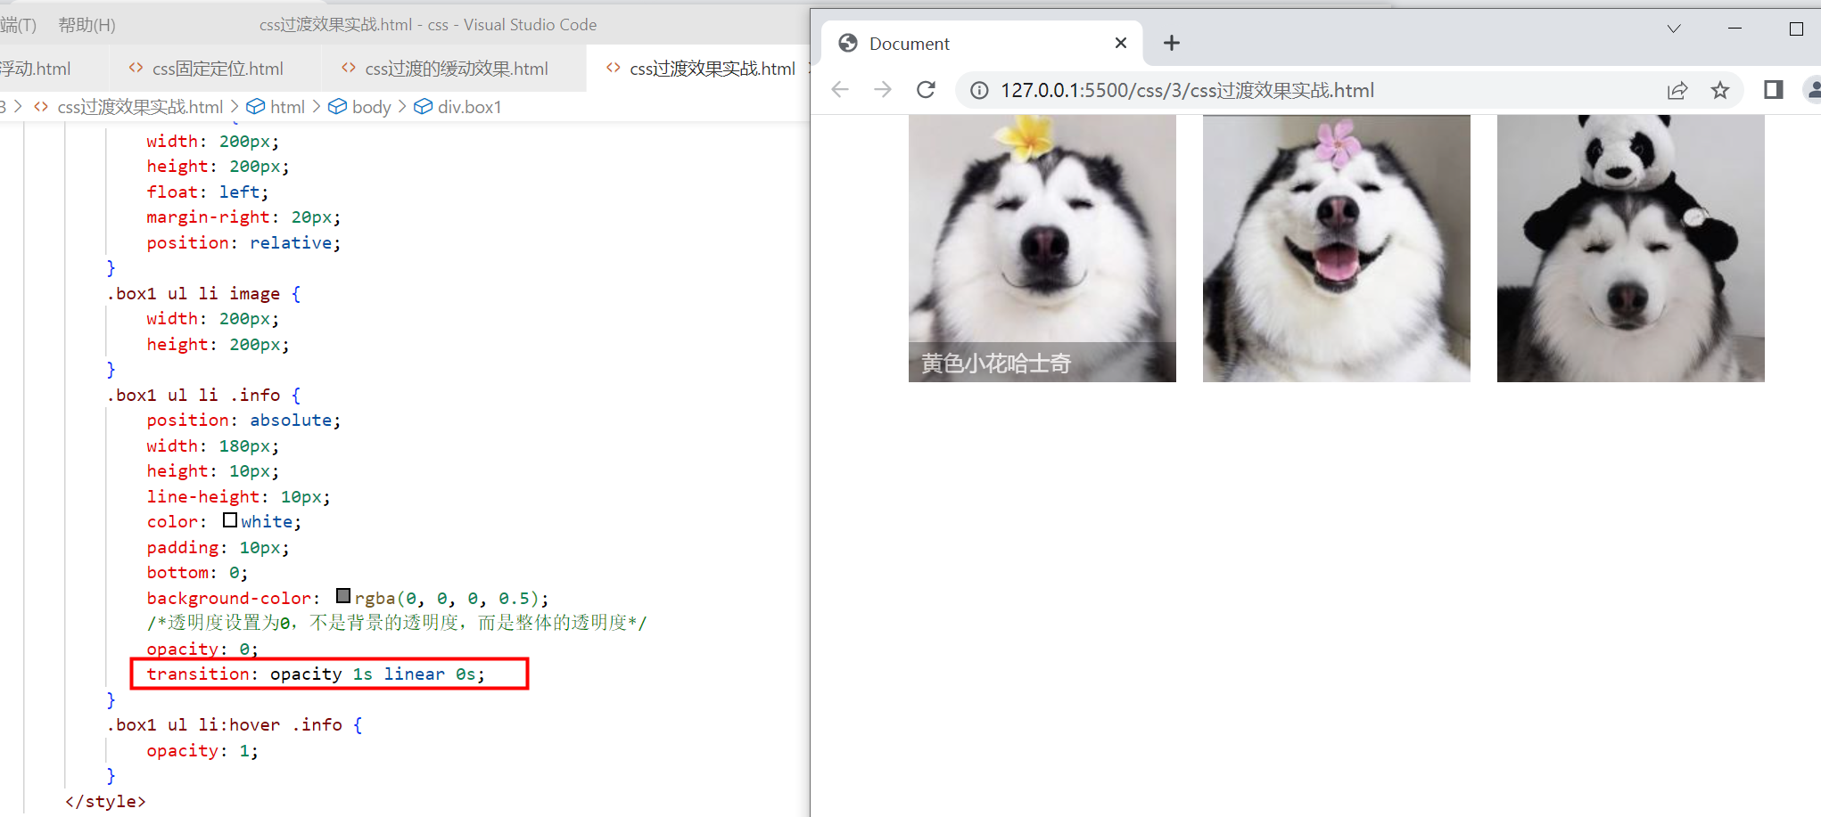Click the browser forward arrow
The width and height of the screenshot is (1821, 817).
(883, 90)
